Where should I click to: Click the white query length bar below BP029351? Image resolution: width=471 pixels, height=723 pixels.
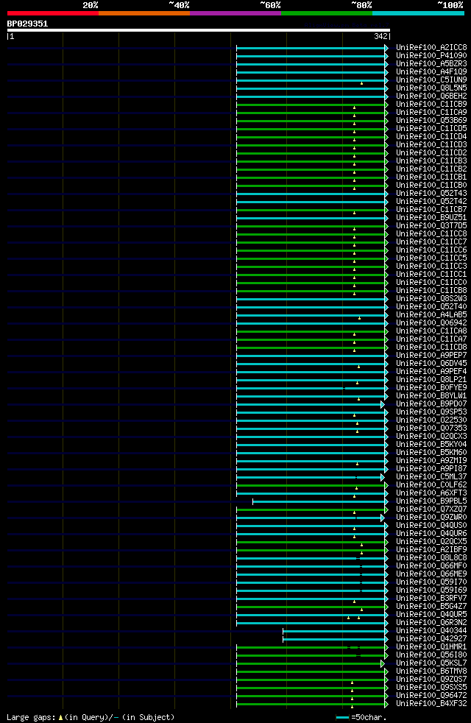tap(199, 30)
